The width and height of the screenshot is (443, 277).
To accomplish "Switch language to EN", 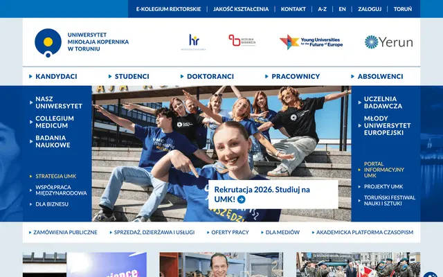I will [x=342, y=9].
